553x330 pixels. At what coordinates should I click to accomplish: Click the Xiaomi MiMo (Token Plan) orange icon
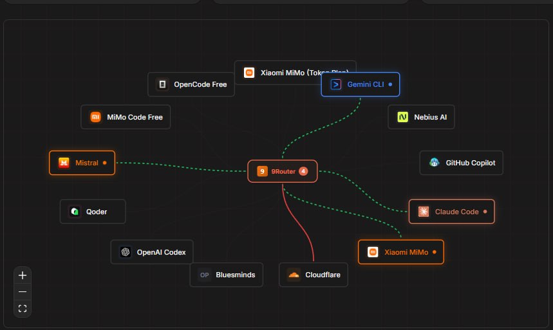click(x=249, y=73)
